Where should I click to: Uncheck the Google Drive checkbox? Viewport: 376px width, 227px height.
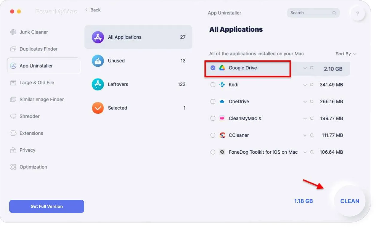(x=213, y=68)
